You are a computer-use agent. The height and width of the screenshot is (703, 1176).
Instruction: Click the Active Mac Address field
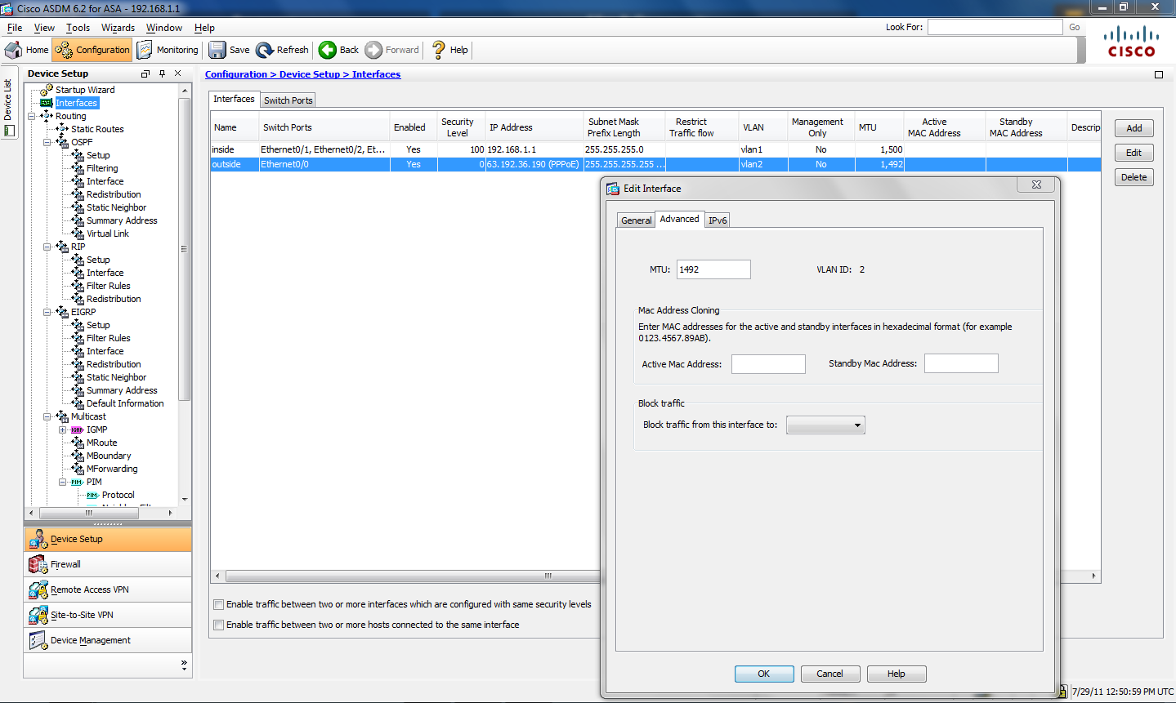768,364
